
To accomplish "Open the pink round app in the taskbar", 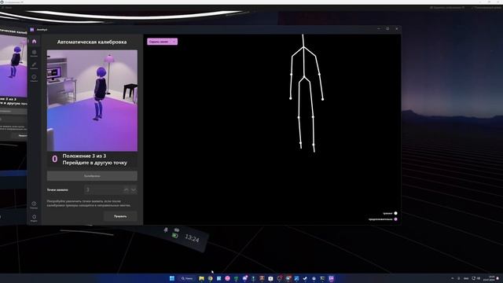I will coord(227,278).
